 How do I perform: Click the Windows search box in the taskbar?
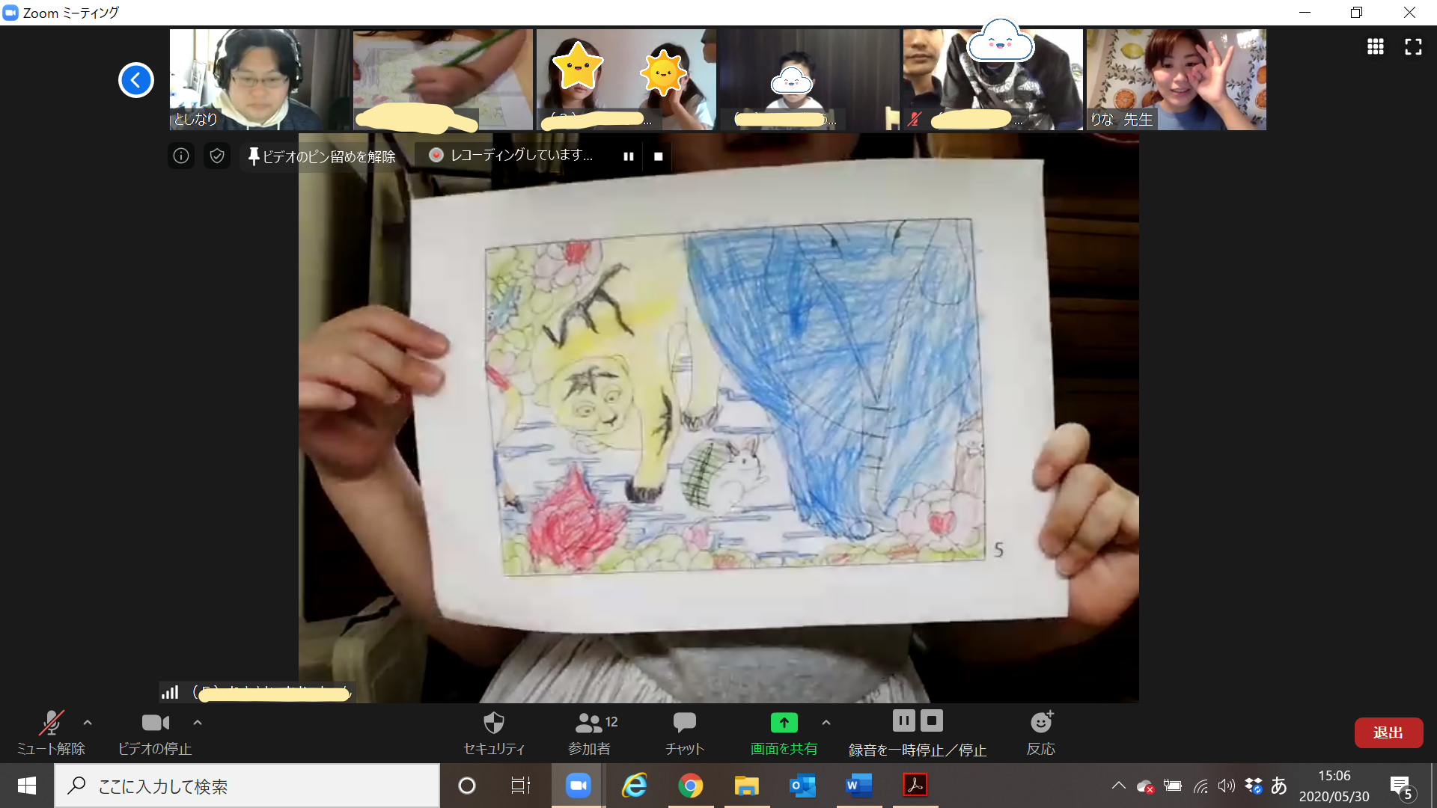(247, 786)
